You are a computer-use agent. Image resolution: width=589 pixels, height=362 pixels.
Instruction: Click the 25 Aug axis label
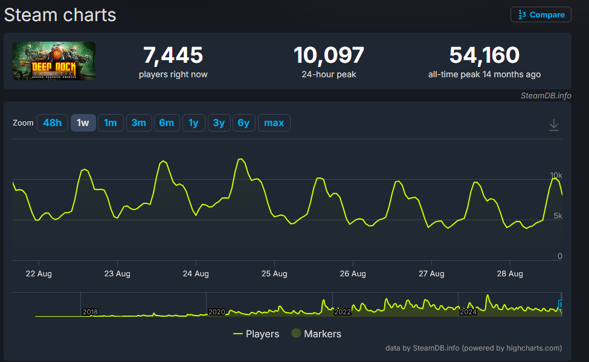pyautogui.click(x=274, y=273)
